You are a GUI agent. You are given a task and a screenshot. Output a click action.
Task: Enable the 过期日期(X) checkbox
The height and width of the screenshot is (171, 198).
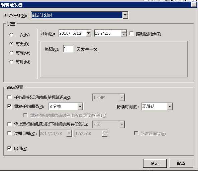(x=9, y=133)
